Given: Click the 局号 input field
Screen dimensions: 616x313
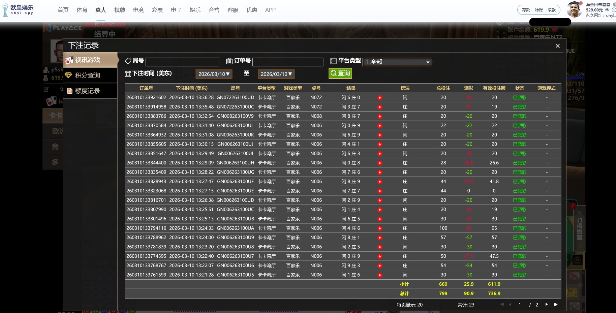Looking at the screenshot, I should coord(182,62).
